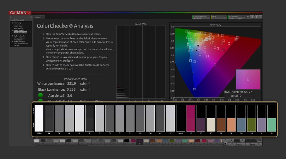Select the magenta patch in the bottom strip
This screenshot has width=286, height=159.
(133, 141)
